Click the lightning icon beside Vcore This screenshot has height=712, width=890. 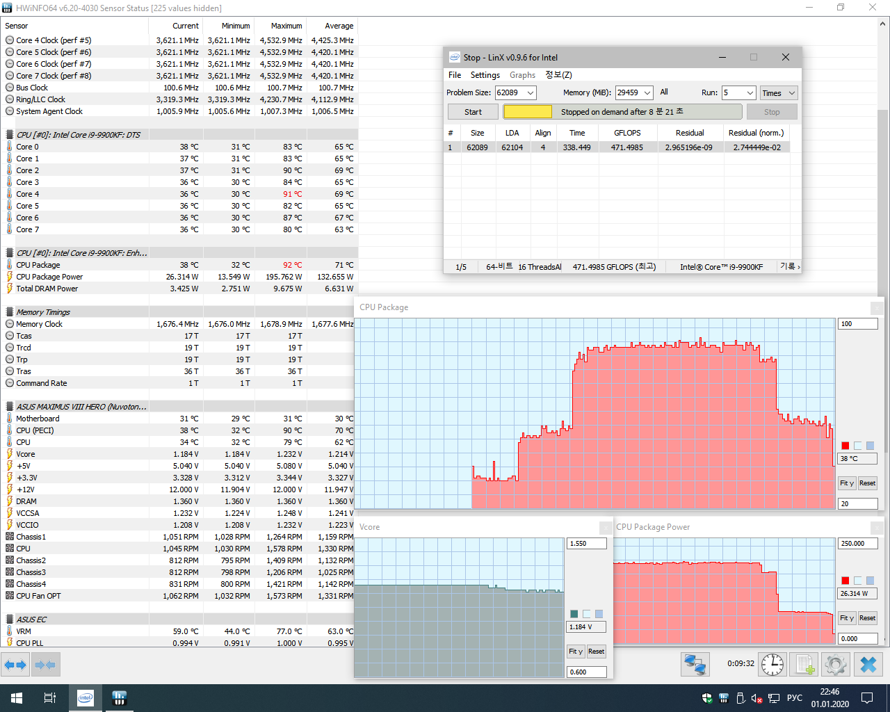[10, 454]
